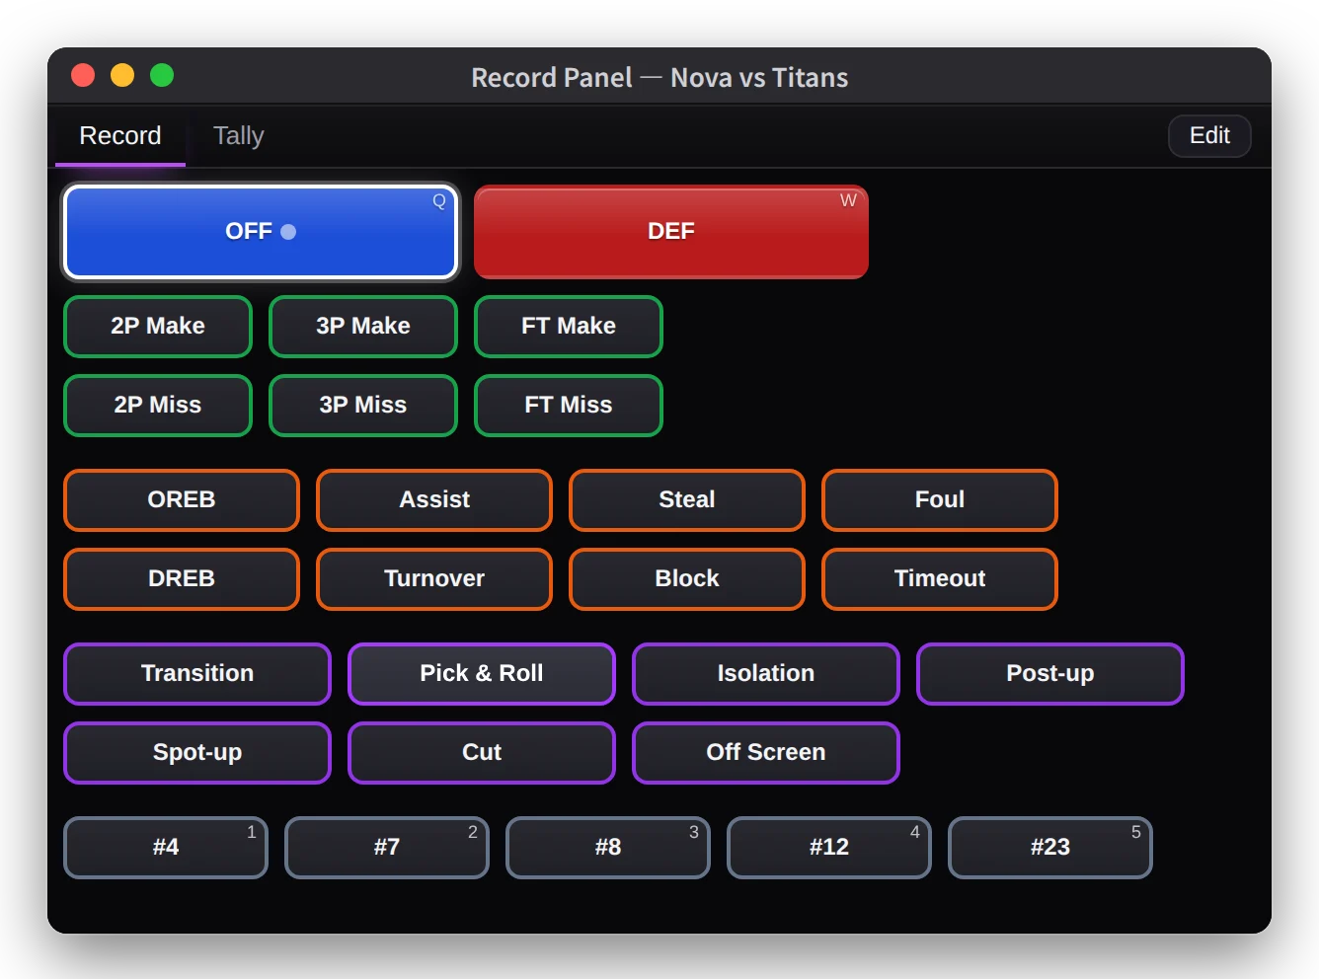Choose the Spot-up play type
The height and width of the screenshot is (979, 1319).
coord(197,753)
